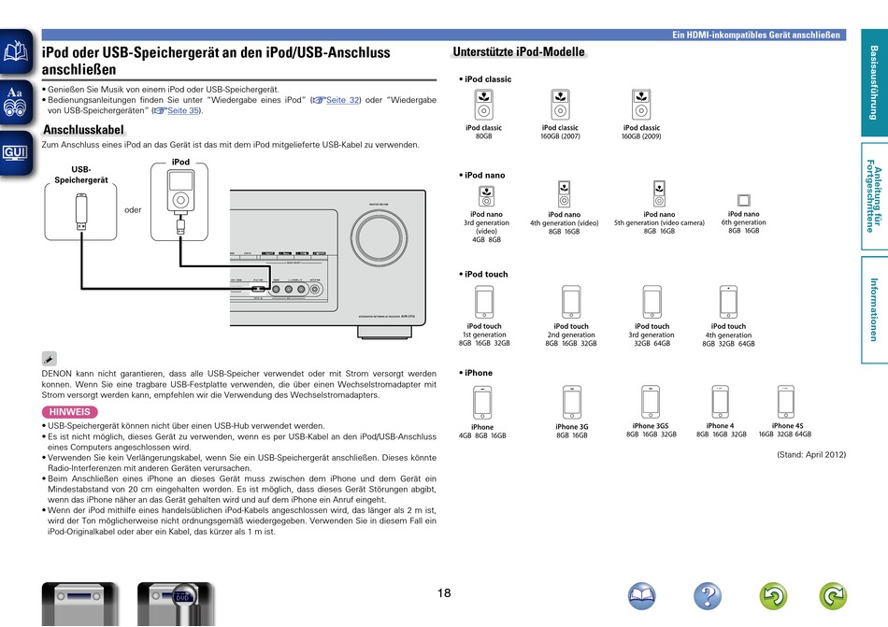The height and width of the screenshot is (627, 888).
Task: Click the page number 18
Action: click(444, 593)
